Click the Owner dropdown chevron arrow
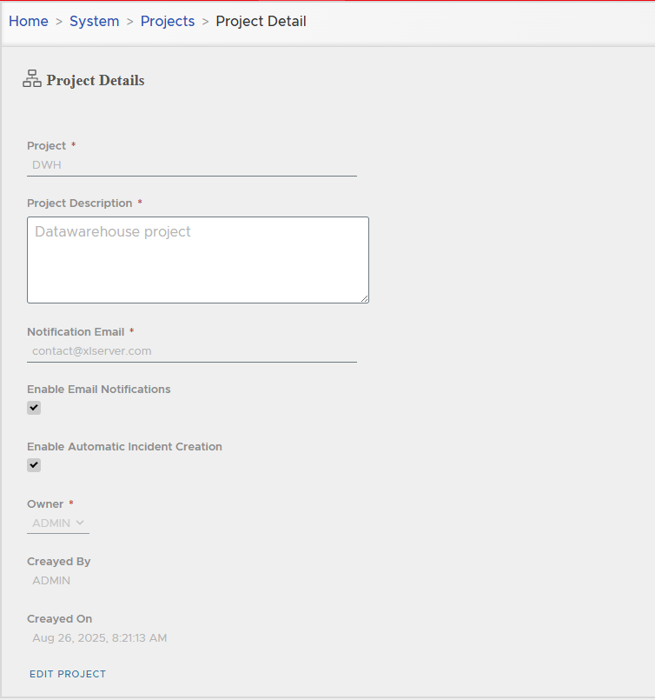The width and height of the screenshot is (655, 700). point(80,523)
